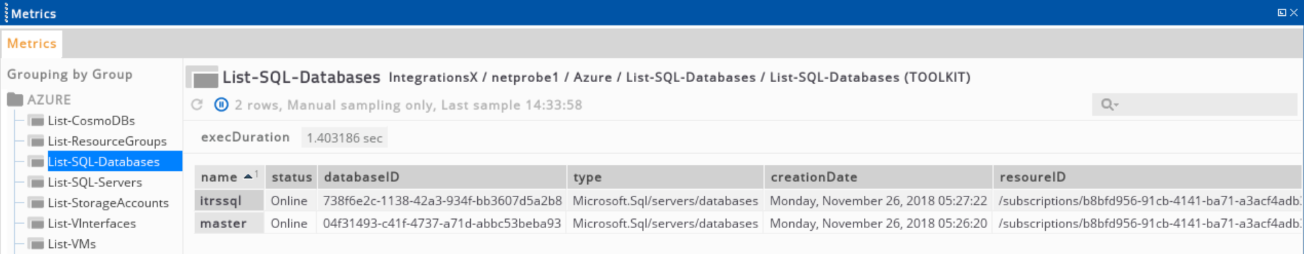Click databaseID 04f31493-c41f-4737-a71d-abbc53beba93
Image resolution: width=1304 pixels, height=254 pixels.
(442, 223)
